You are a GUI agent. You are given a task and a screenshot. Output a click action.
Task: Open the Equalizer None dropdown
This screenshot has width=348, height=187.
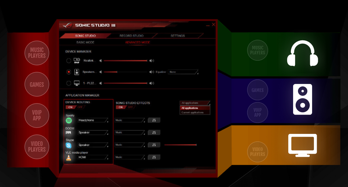pyautogui.click(x=183, y=72)
